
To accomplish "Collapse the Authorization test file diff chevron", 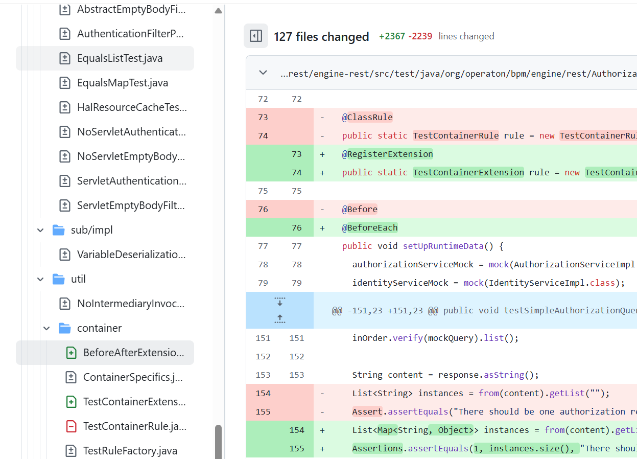I will (263, 73).
